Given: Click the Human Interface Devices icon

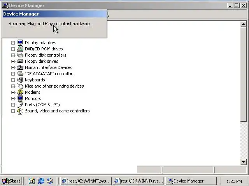Looking at the screenshot, I should [x=20, y=67].
